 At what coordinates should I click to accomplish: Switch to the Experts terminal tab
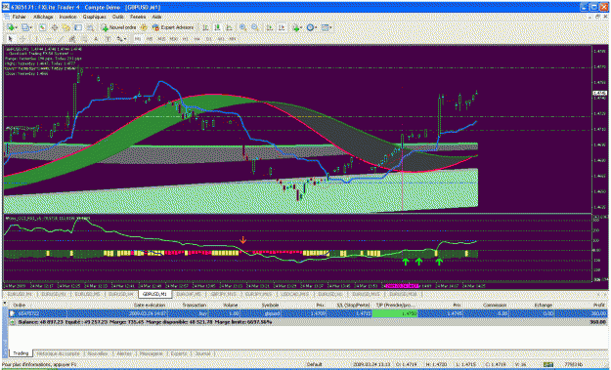click(180, 353)
